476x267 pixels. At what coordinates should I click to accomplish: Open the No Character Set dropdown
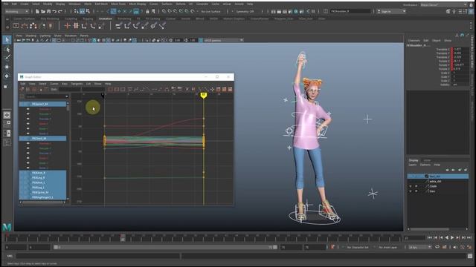point(358,247)
